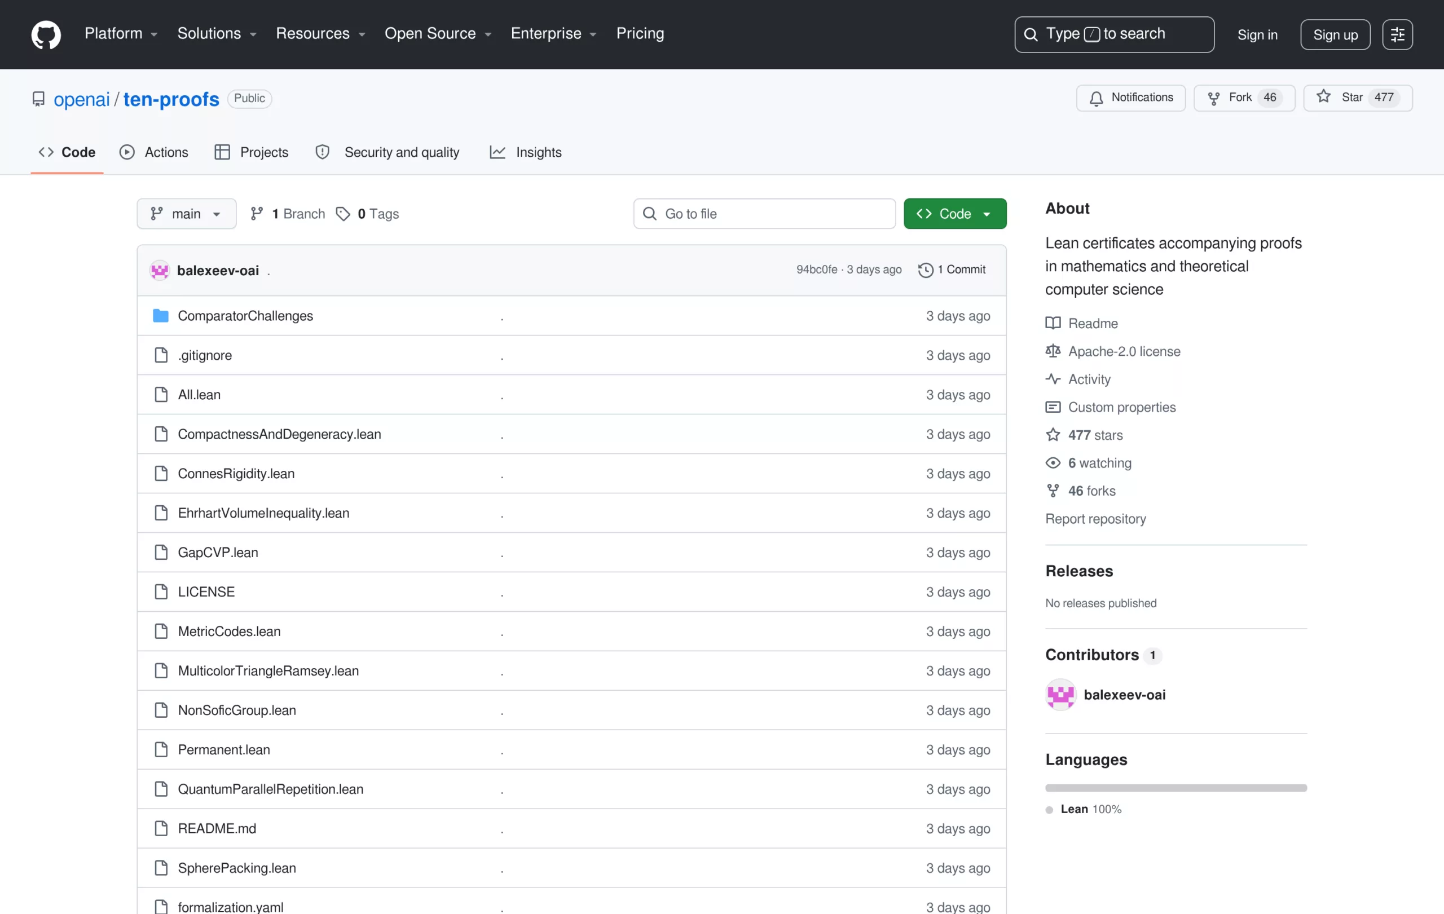Open the Resources dropdown

click(x=320, y=34)
